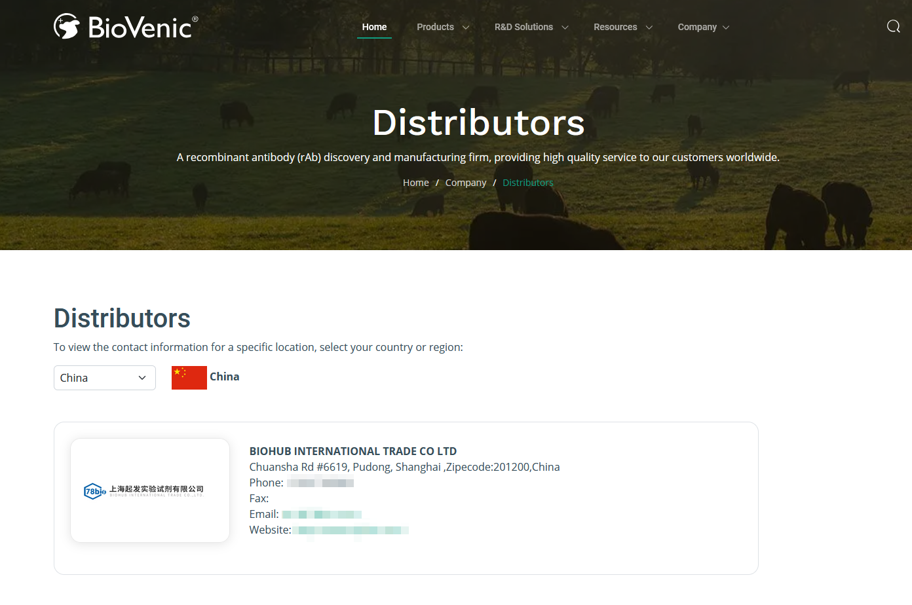
Task: Select the BIOHUB INTERNATIONAL TRADE CO LTD heading
Action: click(x=352, y=451)
